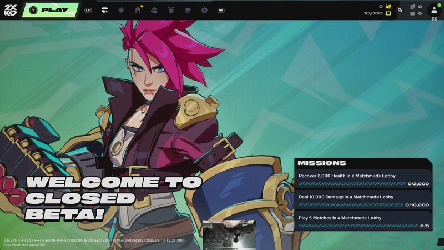Click the KO points balance of 0
444x250 pixels.
click(x=381, y=6)
